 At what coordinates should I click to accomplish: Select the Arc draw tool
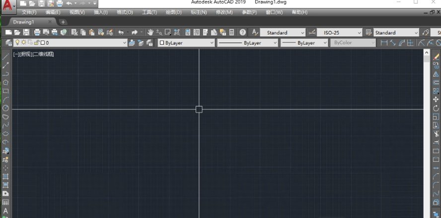5,99
